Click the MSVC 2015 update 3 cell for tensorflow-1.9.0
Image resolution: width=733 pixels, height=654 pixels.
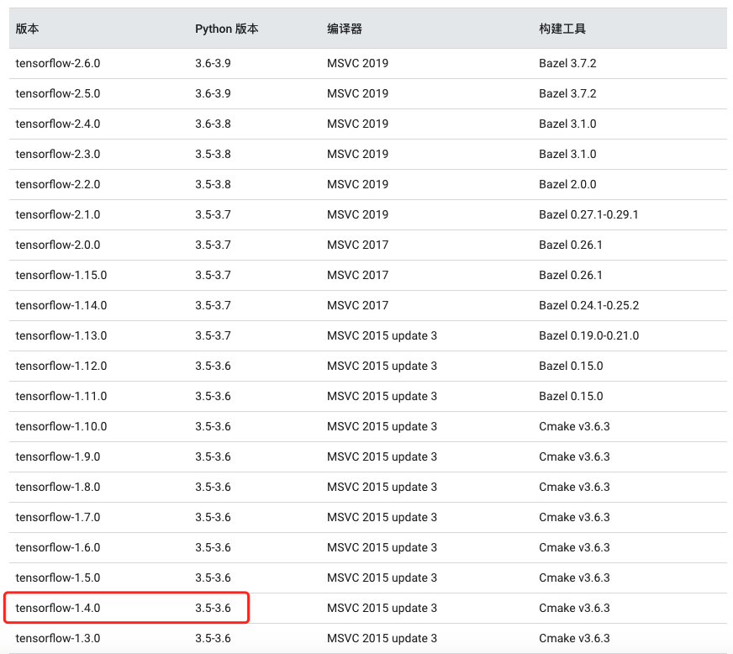[x=382, y=456]
